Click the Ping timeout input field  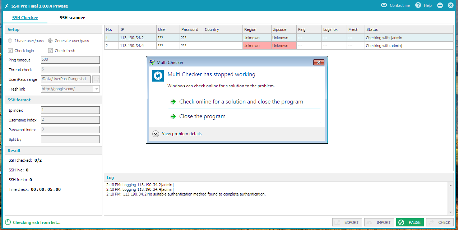[x=70, y=60]
